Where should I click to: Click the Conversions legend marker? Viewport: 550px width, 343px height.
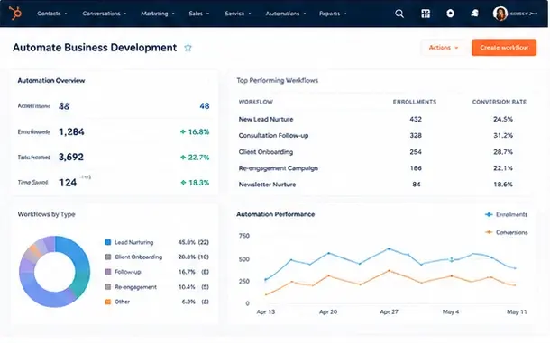click(x=489, y=232)
